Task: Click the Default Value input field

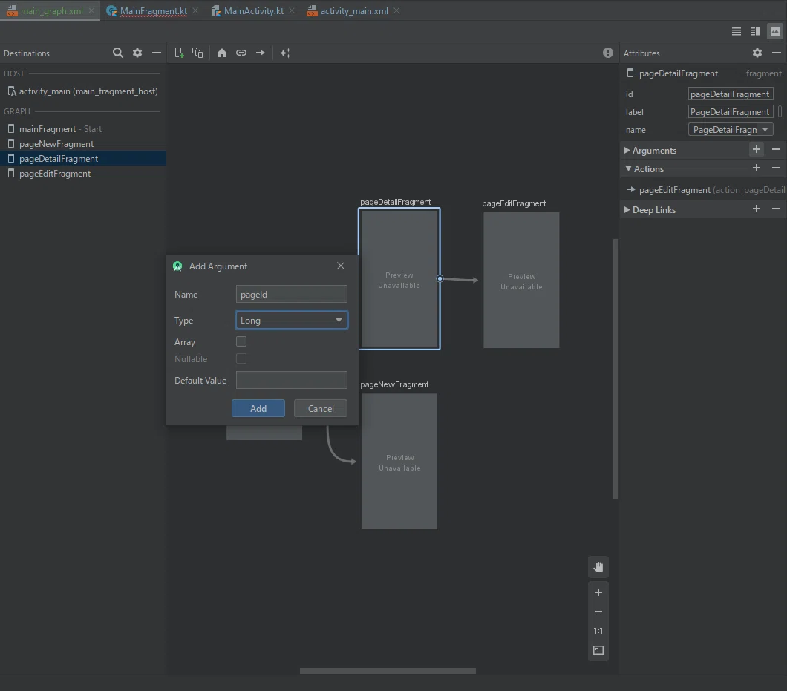Action: tap(292, 380)
